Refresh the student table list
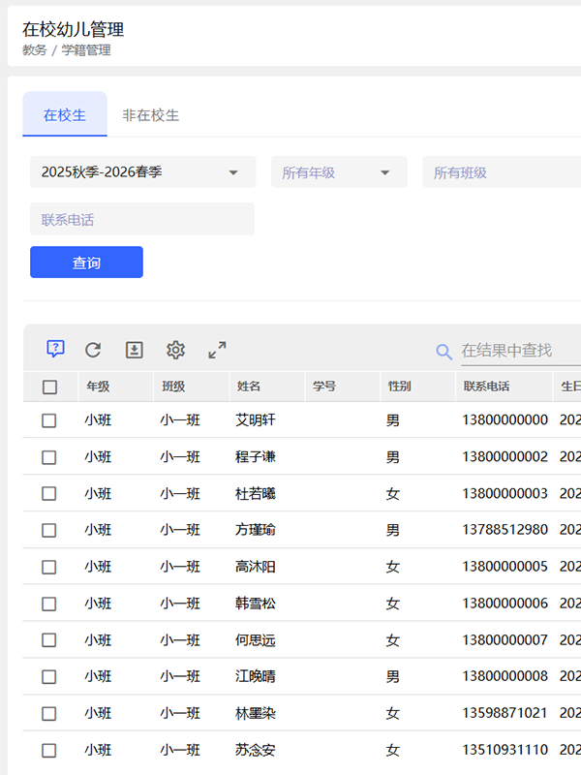The height and width of the screenshot is (775, 581). pyautogui.click(x=93, y=350)
